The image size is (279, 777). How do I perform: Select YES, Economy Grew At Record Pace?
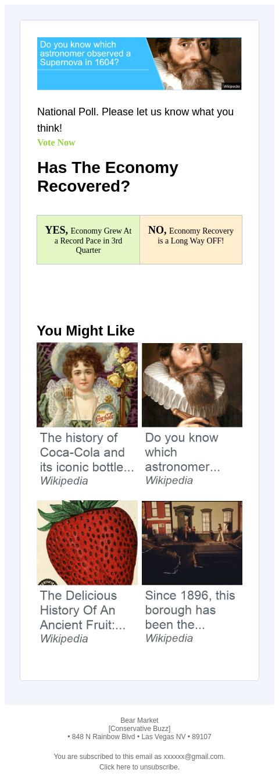click(x=88, y=240)
